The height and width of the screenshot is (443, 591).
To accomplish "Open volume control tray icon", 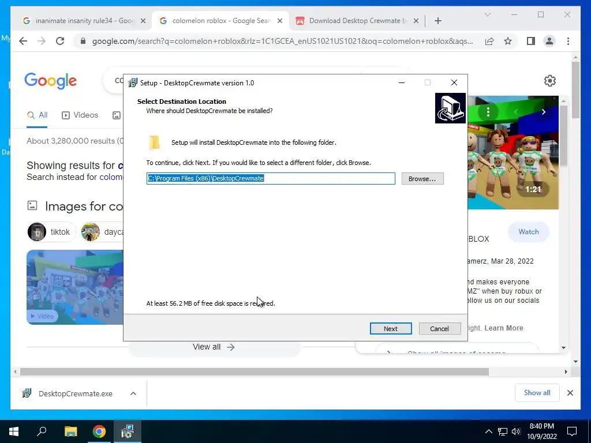I will point(515,431).
